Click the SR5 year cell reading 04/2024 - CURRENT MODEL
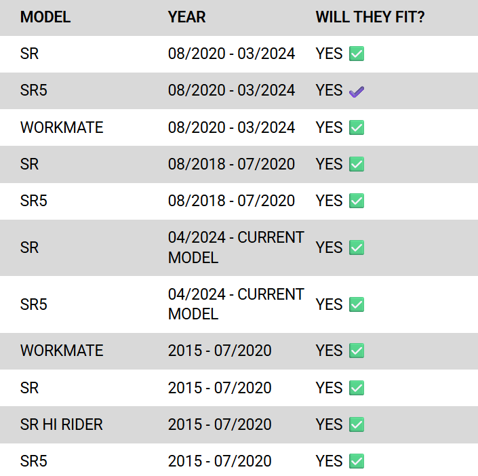The image size is (478, 476). click(x=236, y=304)
